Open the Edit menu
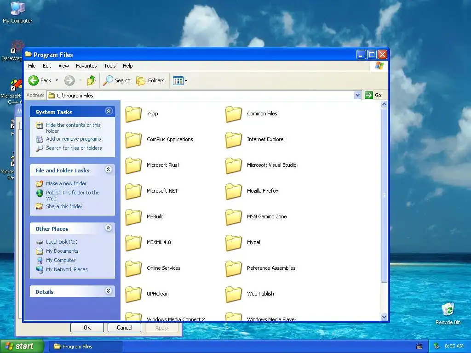 (47, 66)
